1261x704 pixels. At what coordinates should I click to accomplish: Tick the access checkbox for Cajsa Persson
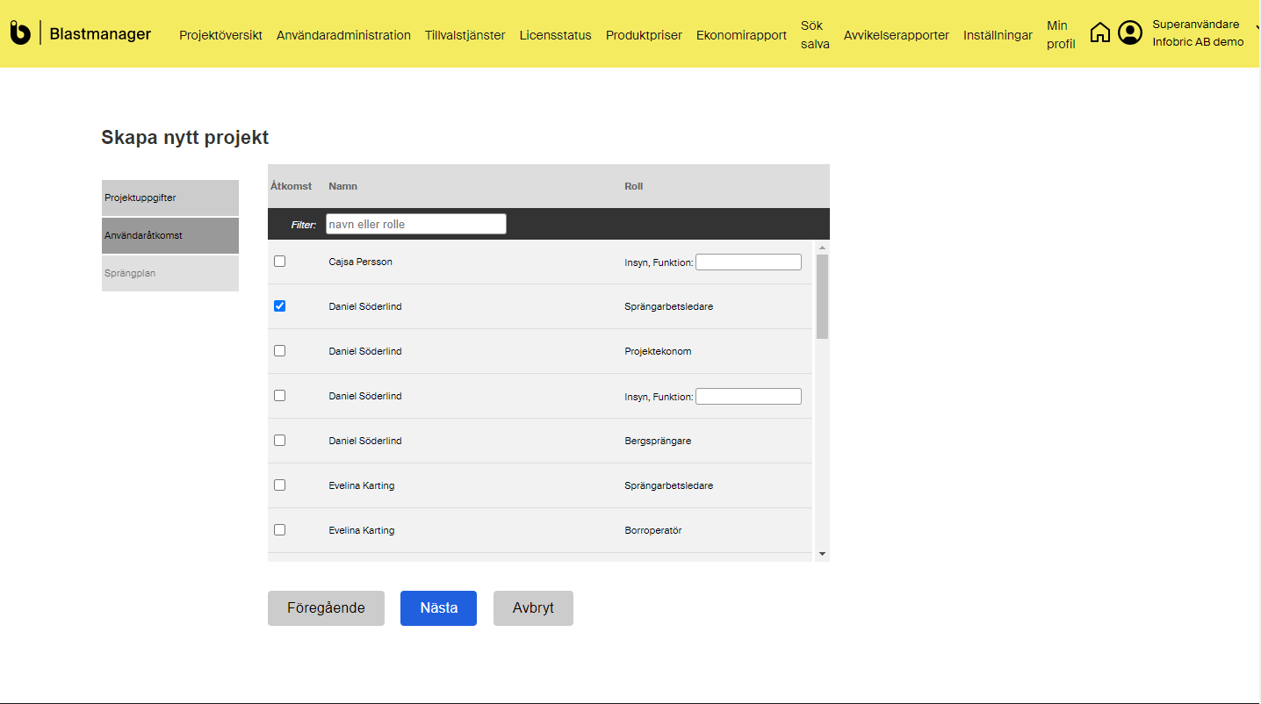point(280,262)
